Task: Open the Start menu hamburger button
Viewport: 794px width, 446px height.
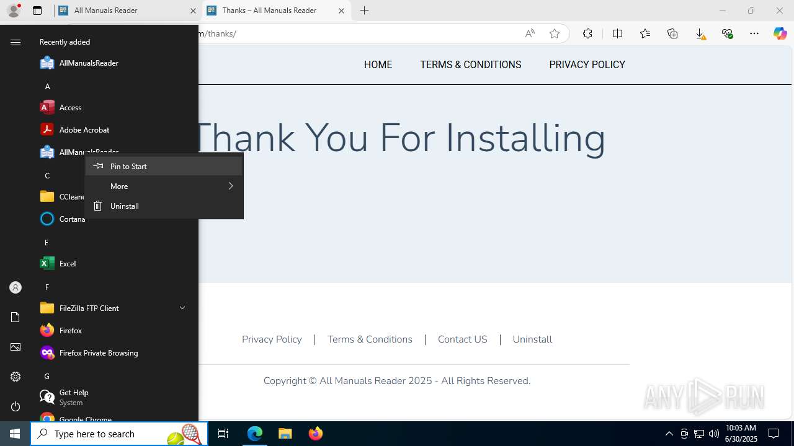Action: click(16, 42)
